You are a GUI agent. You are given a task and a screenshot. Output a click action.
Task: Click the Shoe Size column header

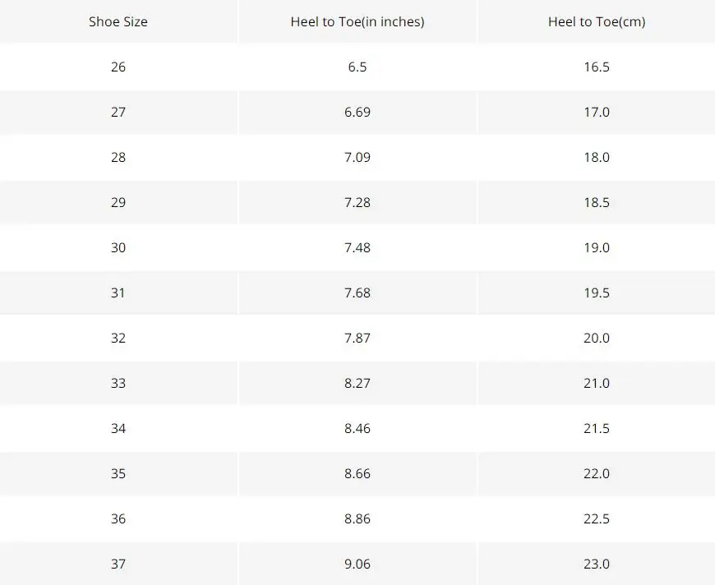pyautogui.click(x=118, y=22)
